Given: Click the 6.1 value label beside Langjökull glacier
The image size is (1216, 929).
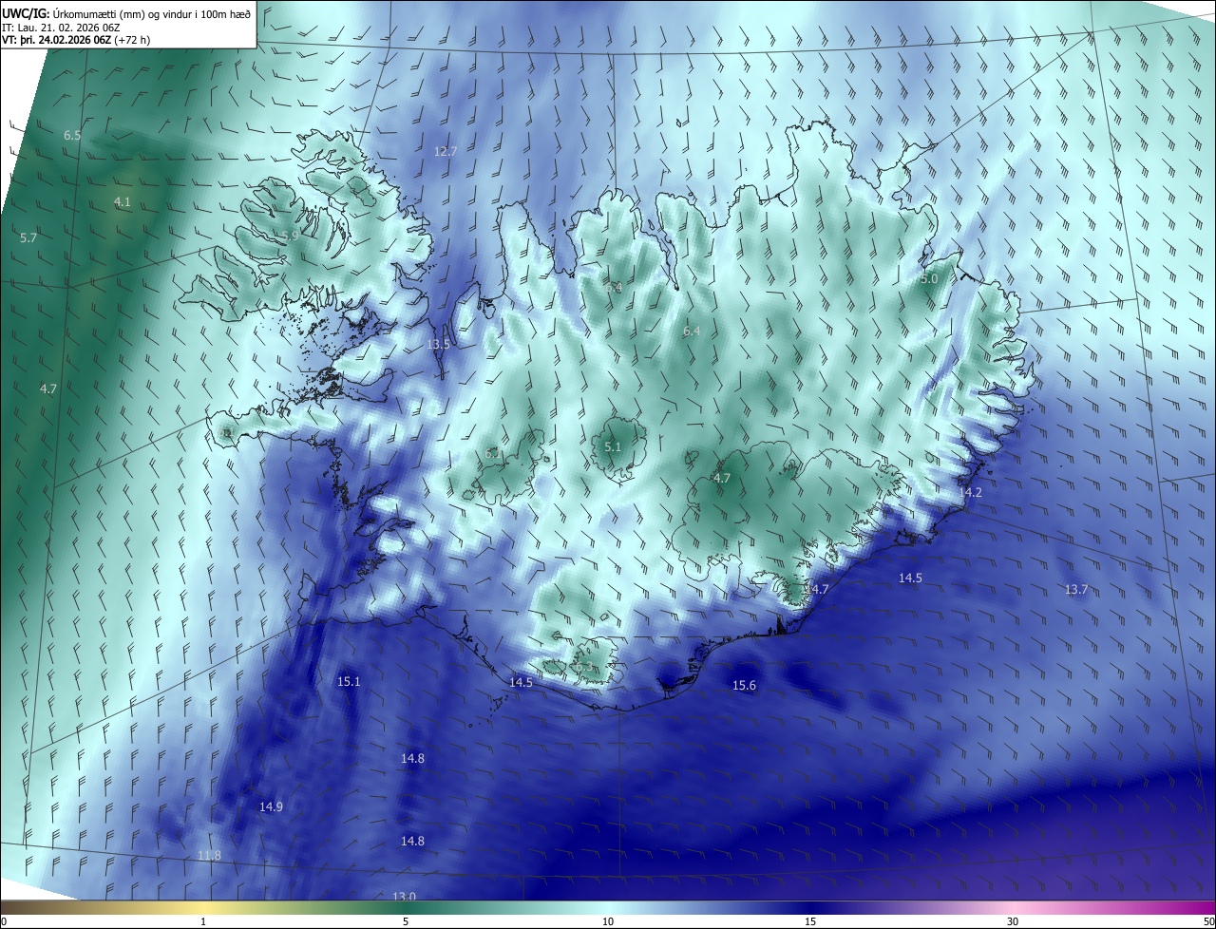Looking at the screenshot, I should (493, 454).
